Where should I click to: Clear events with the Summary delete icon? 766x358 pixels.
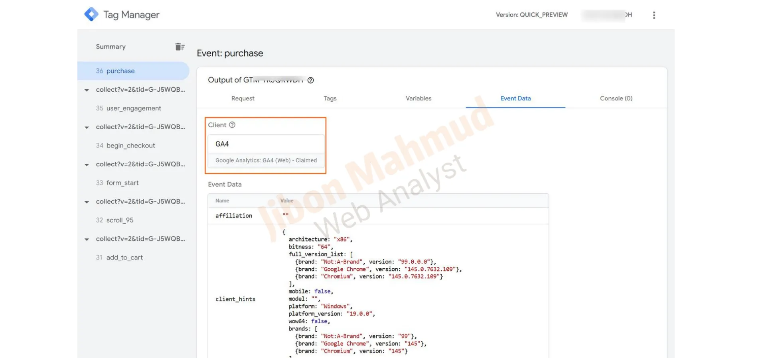[x=180, y=47]
